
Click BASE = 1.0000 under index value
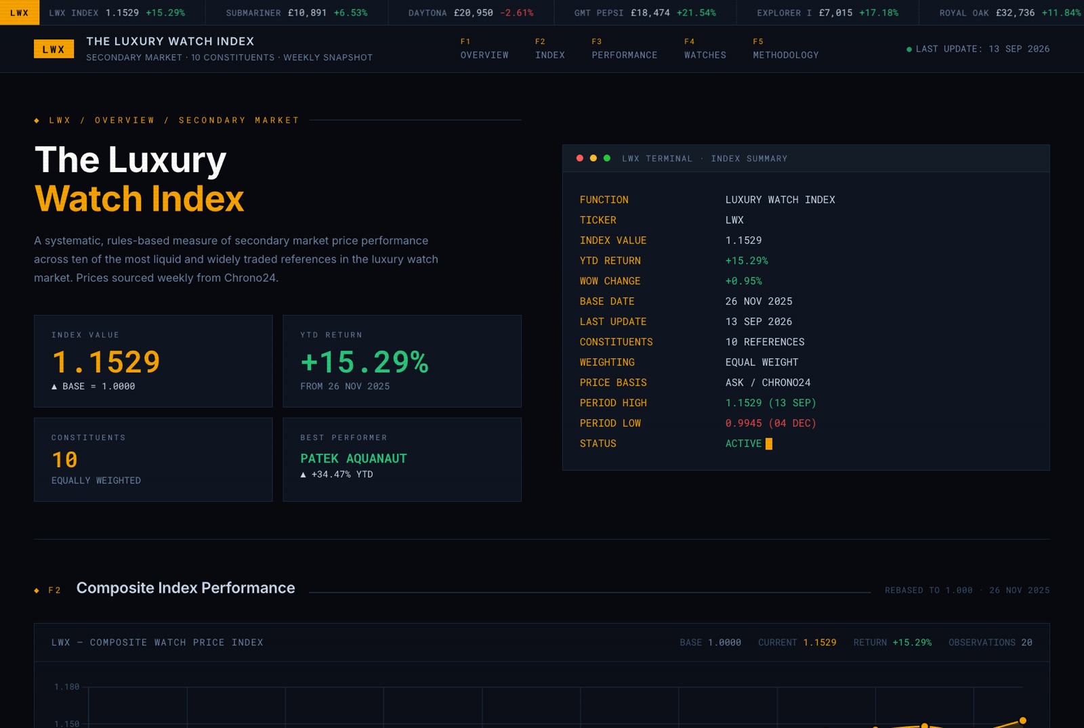point(93,387)
